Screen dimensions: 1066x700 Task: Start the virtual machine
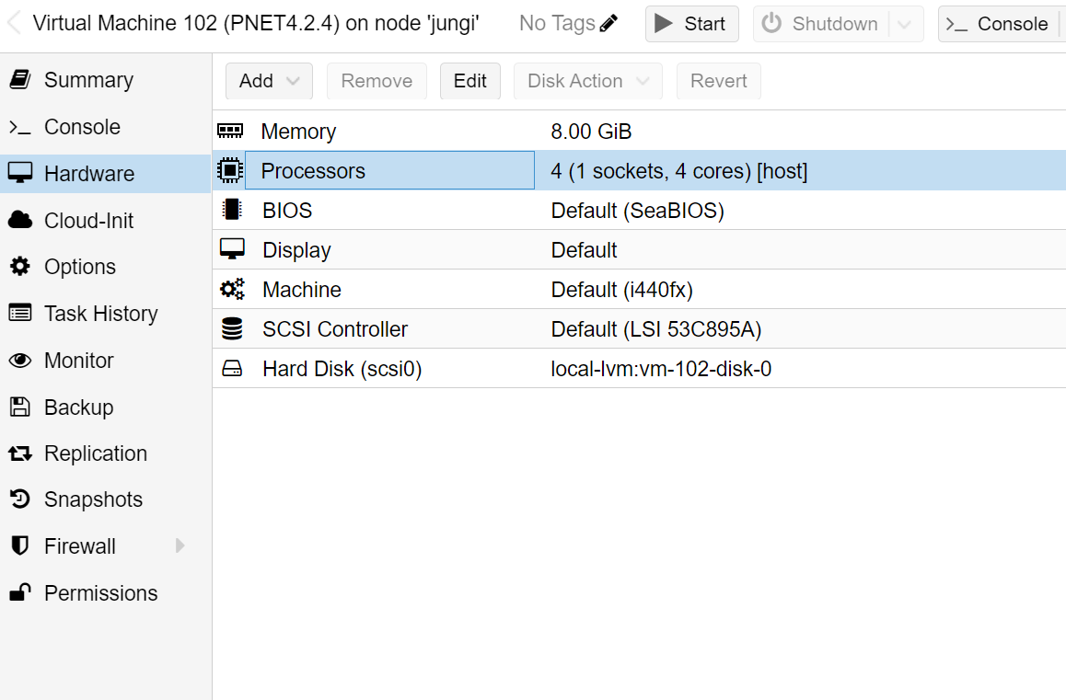[x=691, y=24]
